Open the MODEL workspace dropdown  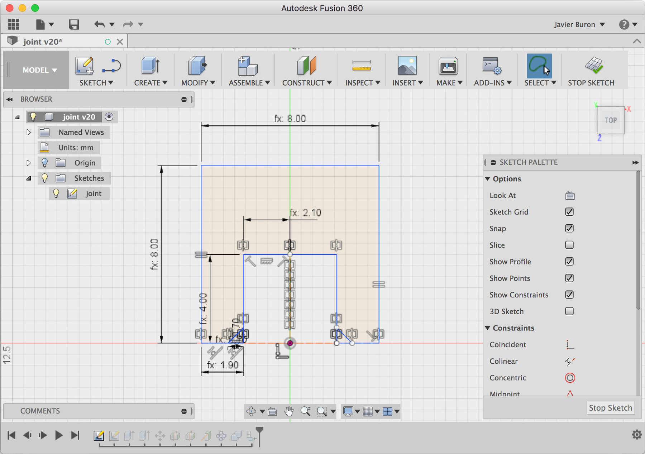click(x=39, y=70)
